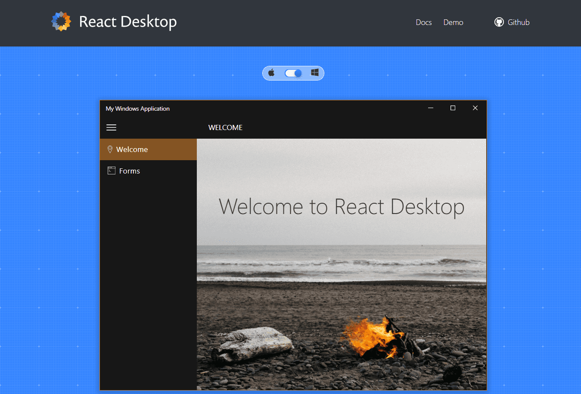This screenshot has height=394, width=581.
Task: Click the Github octocat icon
Action: [499, 22]
